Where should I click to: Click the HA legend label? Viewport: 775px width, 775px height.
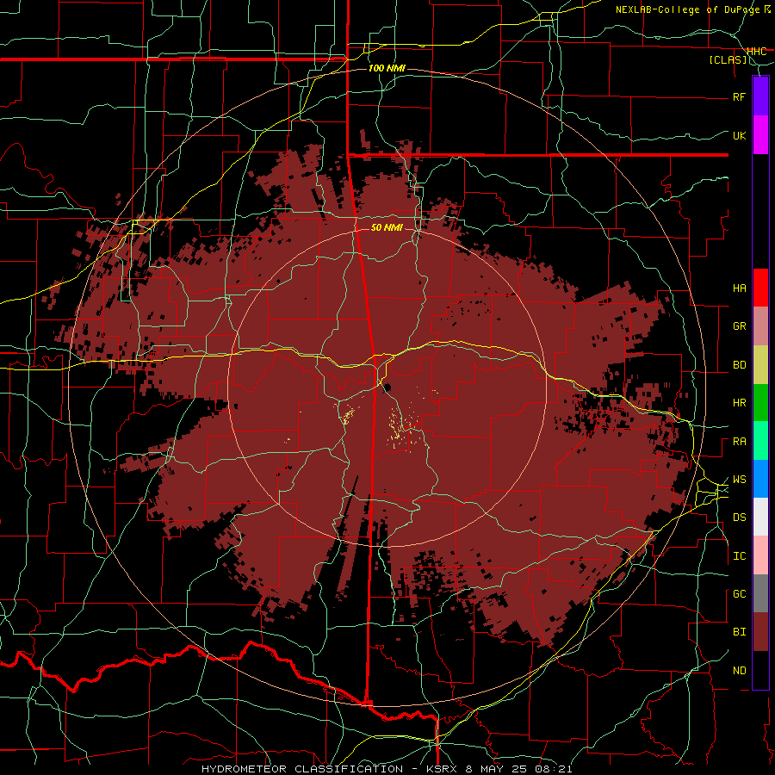(x=739, y=288)
